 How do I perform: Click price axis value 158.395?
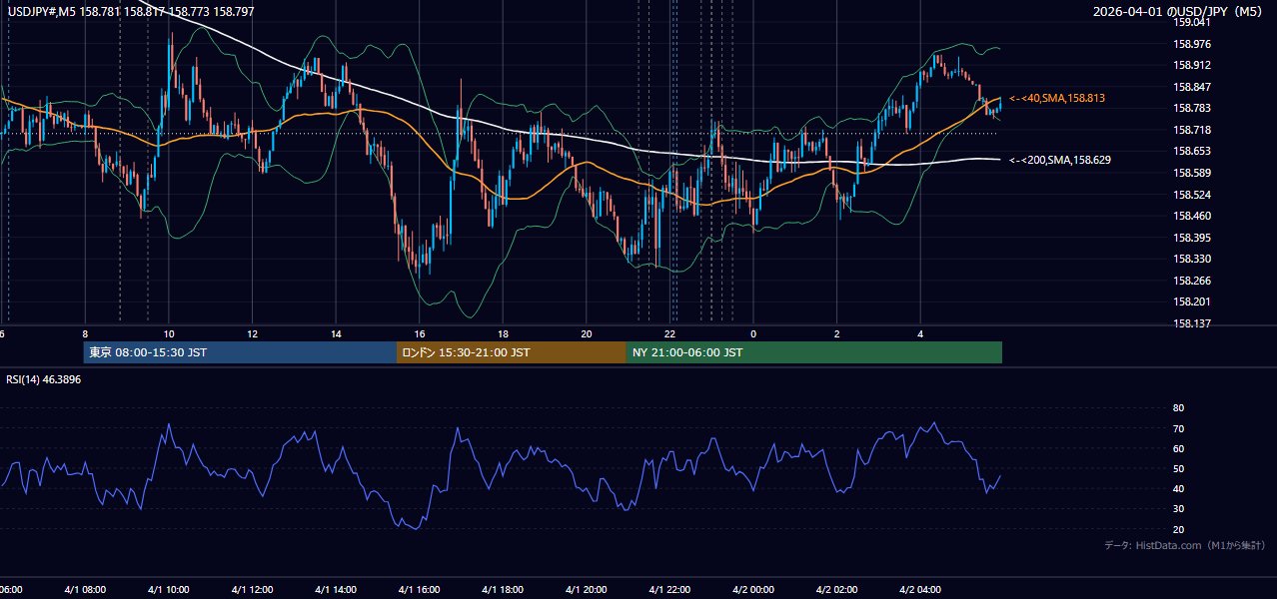[x=1192, y=238]
